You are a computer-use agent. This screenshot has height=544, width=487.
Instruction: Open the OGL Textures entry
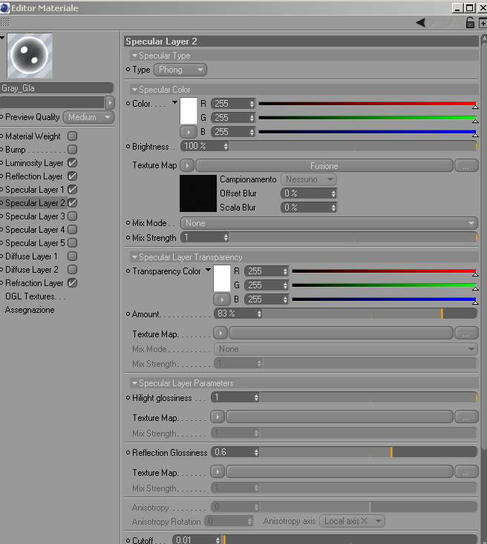[x=35, y=296]
